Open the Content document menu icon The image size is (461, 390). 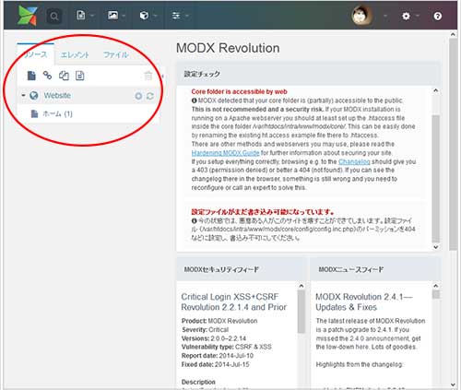point(81,15)
